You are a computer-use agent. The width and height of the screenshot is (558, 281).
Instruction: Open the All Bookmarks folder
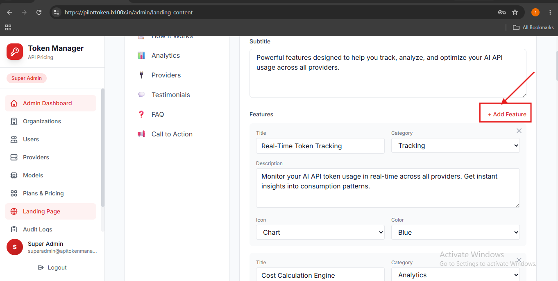[533, 27]
